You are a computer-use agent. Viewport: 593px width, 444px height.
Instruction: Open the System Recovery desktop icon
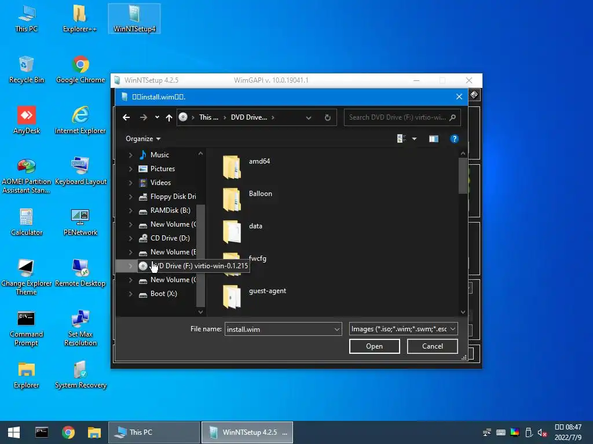(x=80, y=376)
